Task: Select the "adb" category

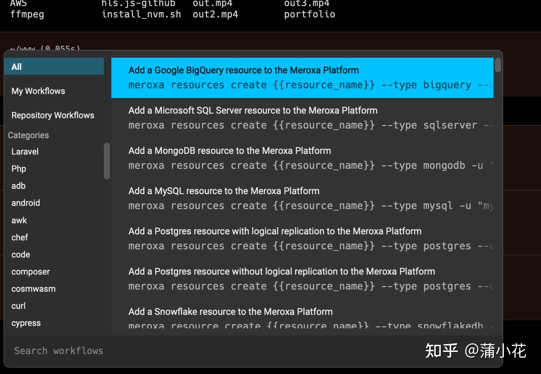Action: pyautogui.click(x=18, y=186)
